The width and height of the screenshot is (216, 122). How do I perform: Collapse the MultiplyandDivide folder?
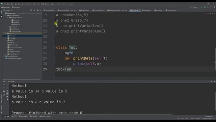coord(8,18)
